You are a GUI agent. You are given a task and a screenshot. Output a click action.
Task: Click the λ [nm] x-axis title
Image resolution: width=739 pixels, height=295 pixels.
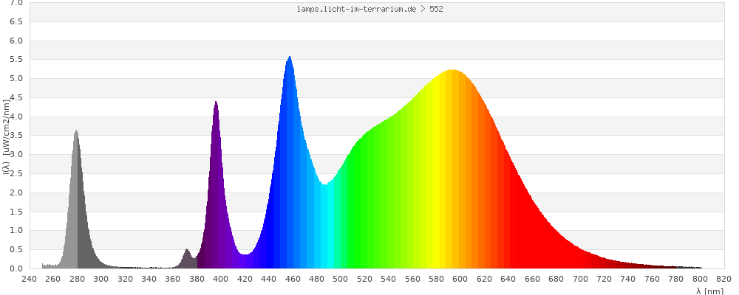coord(709,291)
